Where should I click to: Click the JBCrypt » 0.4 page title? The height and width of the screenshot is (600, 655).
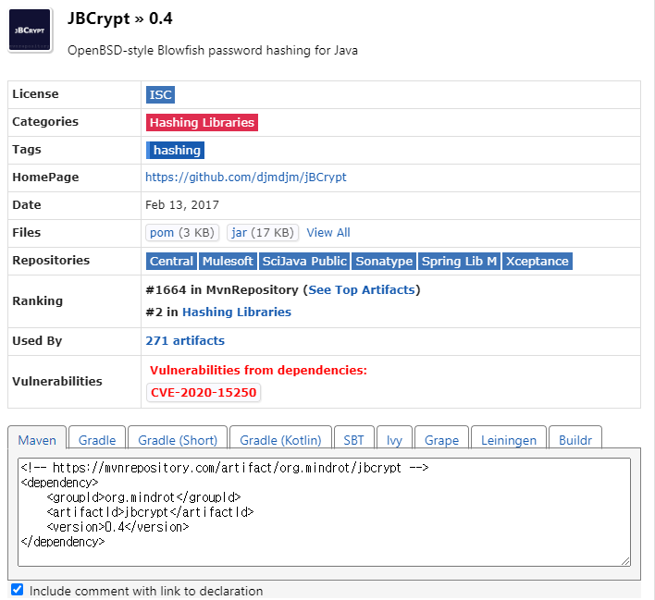(x=120, y=18)
